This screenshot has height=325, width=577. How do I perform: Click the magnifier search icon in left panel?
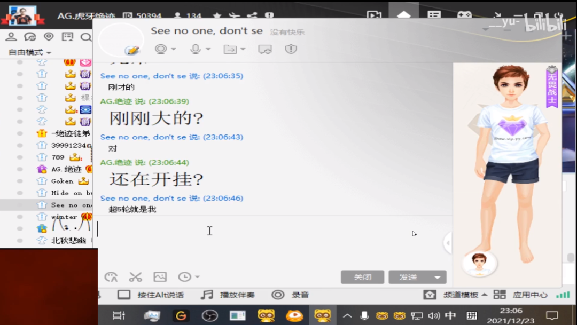click(x=85, y=37)
